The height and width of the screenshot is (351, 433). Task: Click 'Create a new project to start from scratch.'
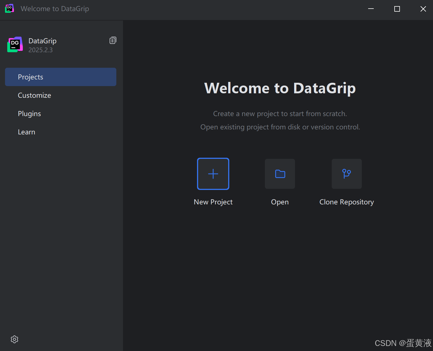(x=280, y=114)
